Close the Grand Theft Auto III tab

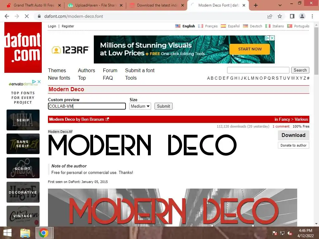60,6
